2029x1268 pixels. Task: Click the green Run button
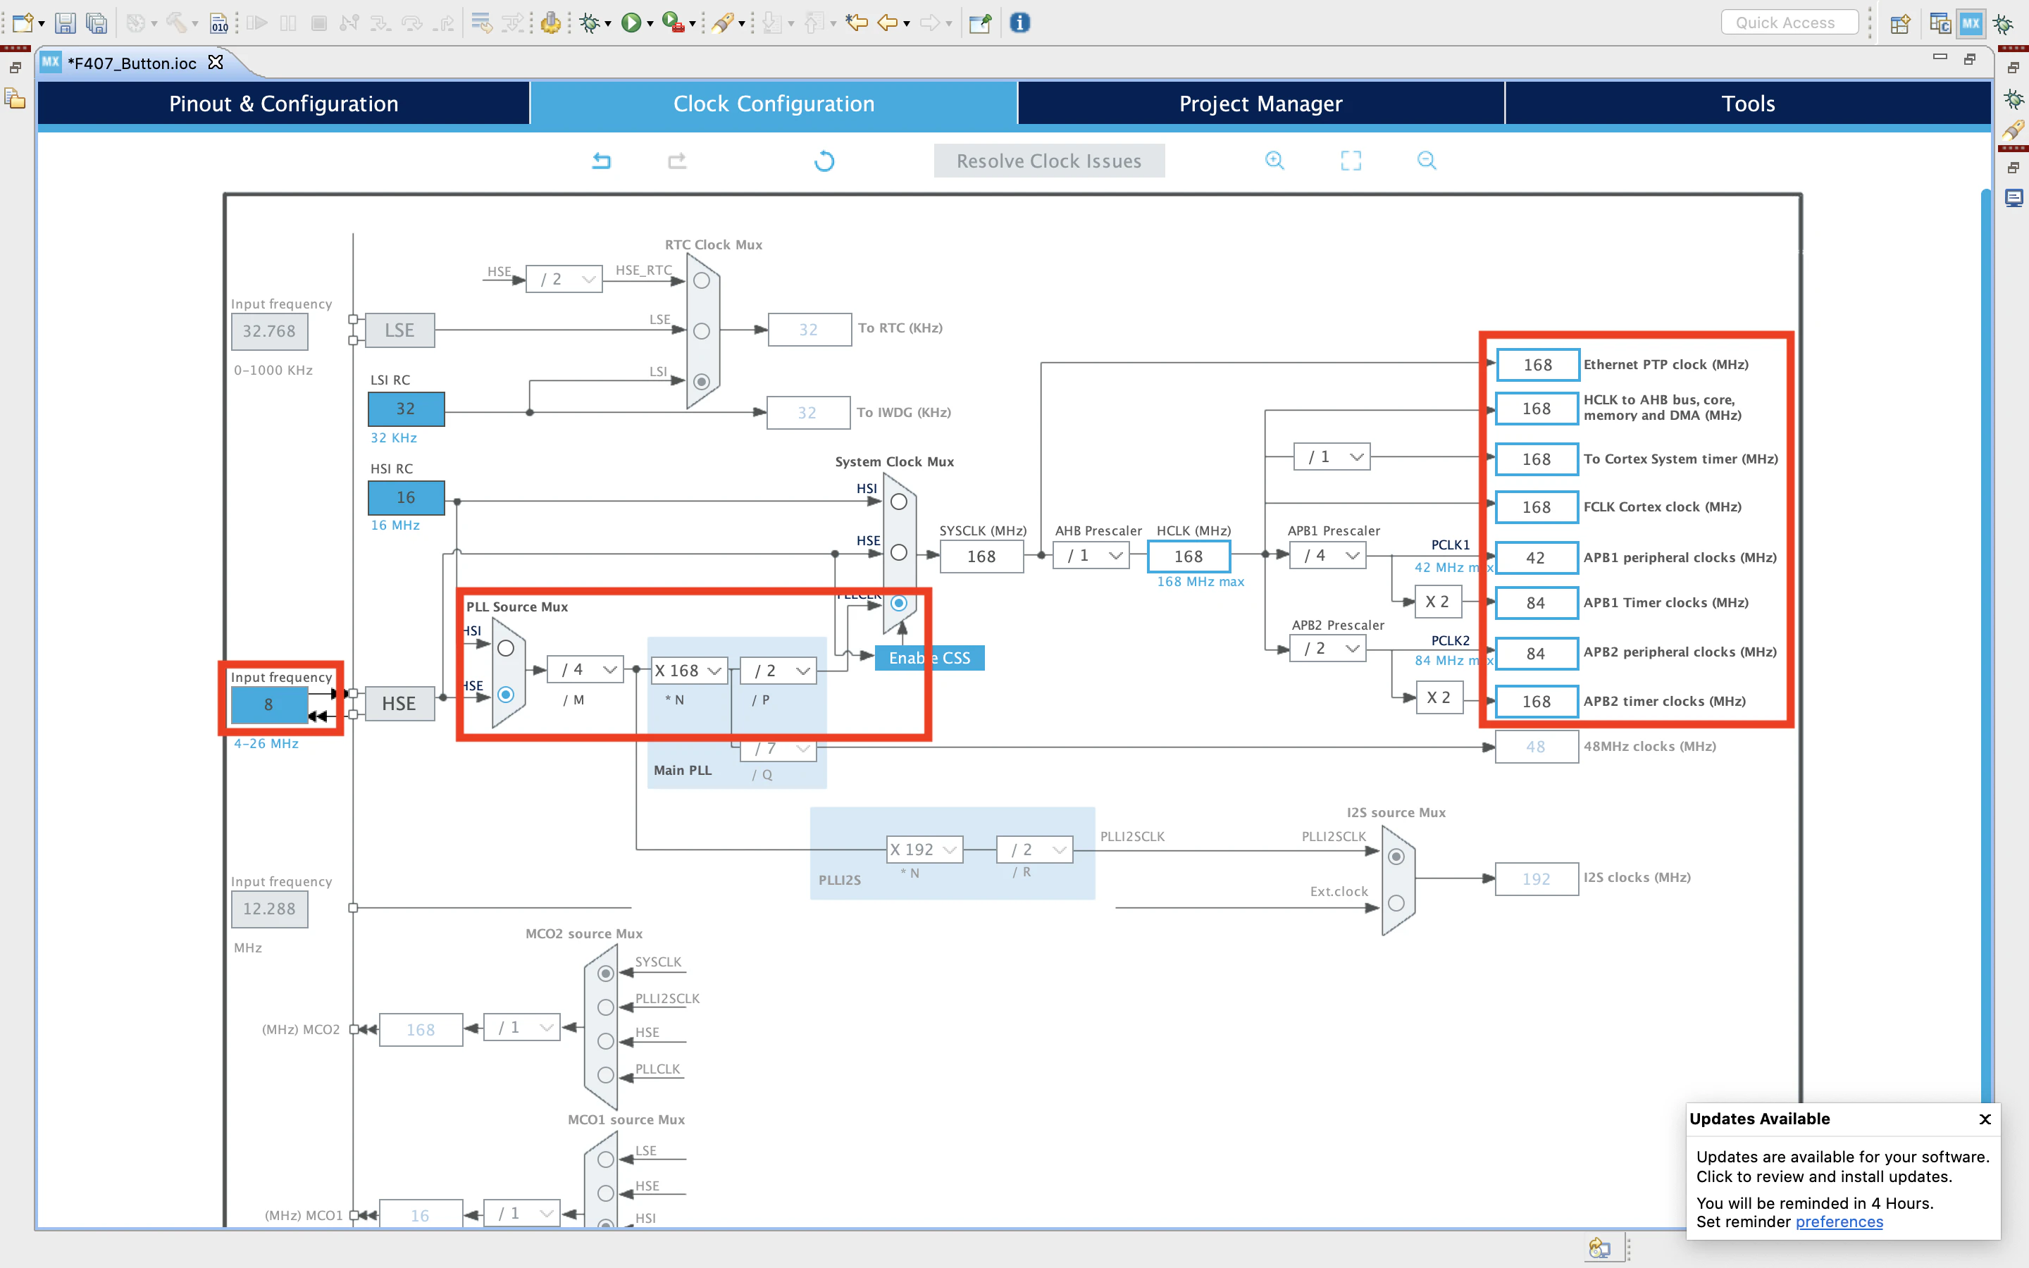tap(631, 23)
